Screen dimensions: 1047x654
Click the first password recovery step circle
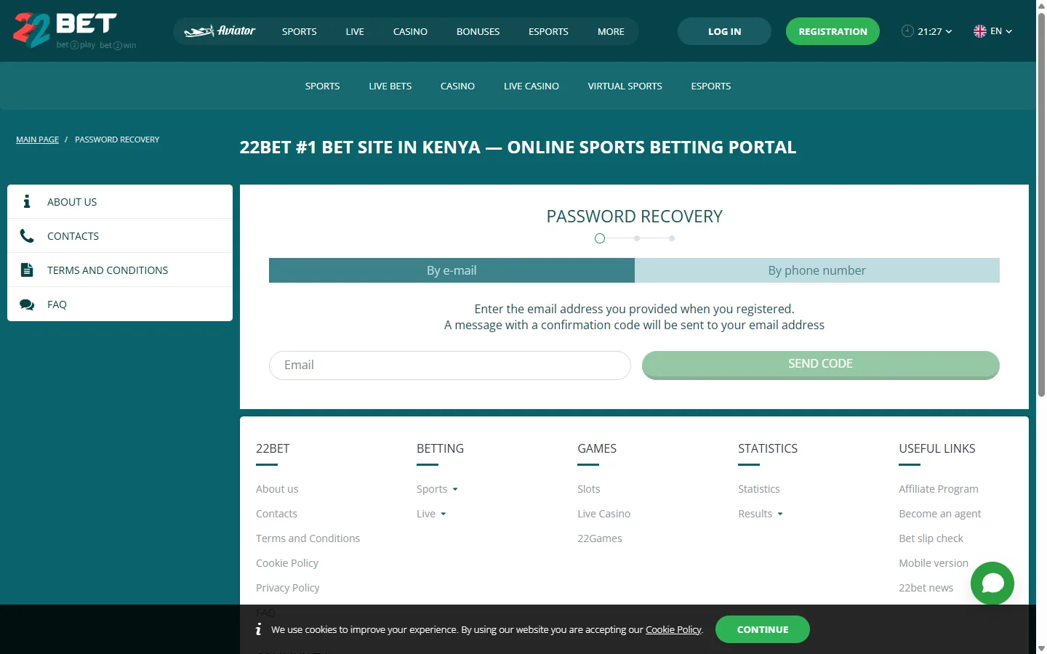coord(600,238)
